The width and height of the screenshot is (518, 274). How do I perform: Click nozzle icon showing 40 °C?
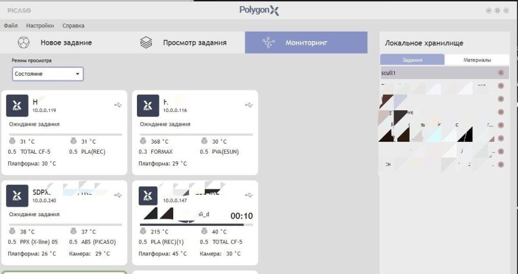(x=204, y=231)
